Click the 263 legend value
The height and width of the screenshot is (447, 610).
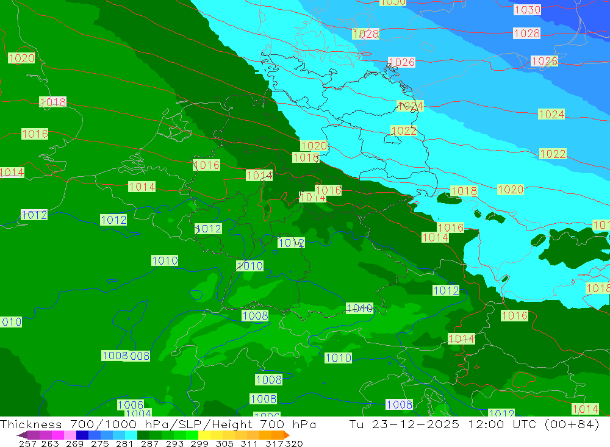[50, 443]
